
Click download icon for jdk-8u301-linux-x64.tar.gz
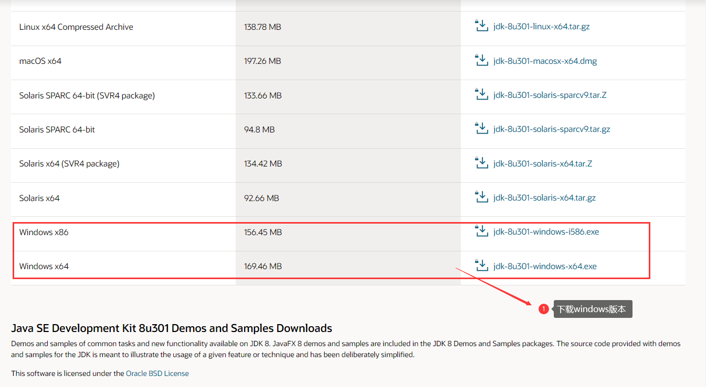coord(481,26)
